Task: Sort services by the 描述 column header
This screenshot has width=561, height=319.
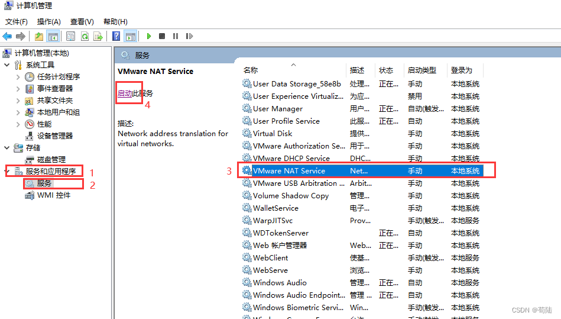Action: tap(357, 70)
